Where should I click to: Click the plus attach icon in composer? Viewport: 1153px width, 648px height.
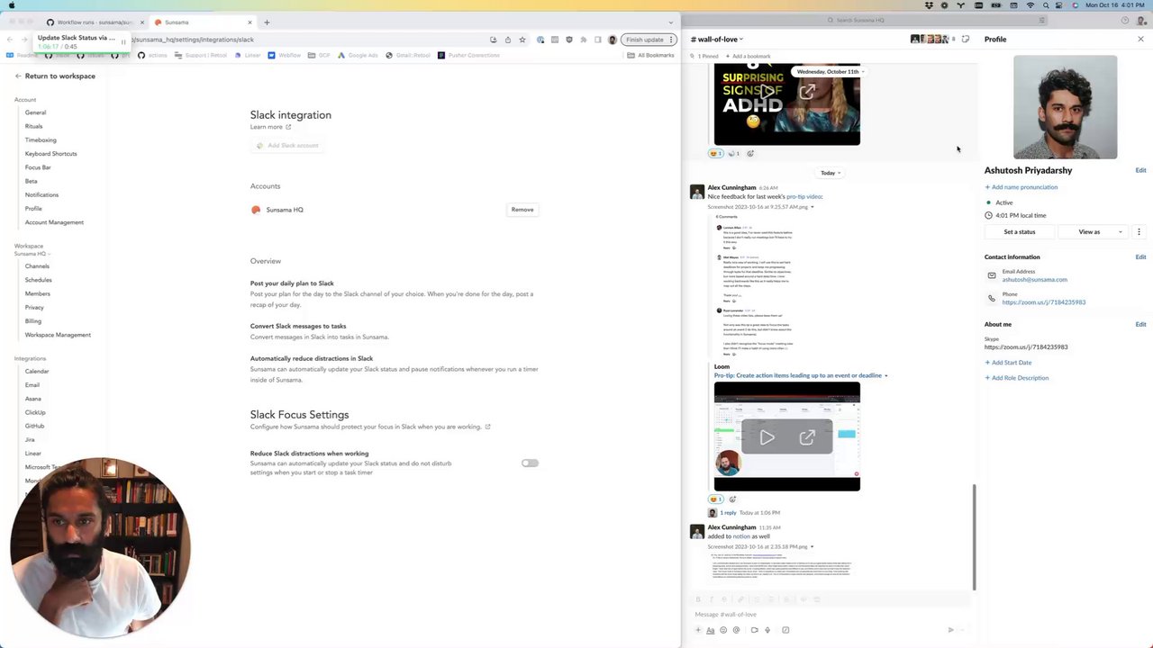pos(698,630)
